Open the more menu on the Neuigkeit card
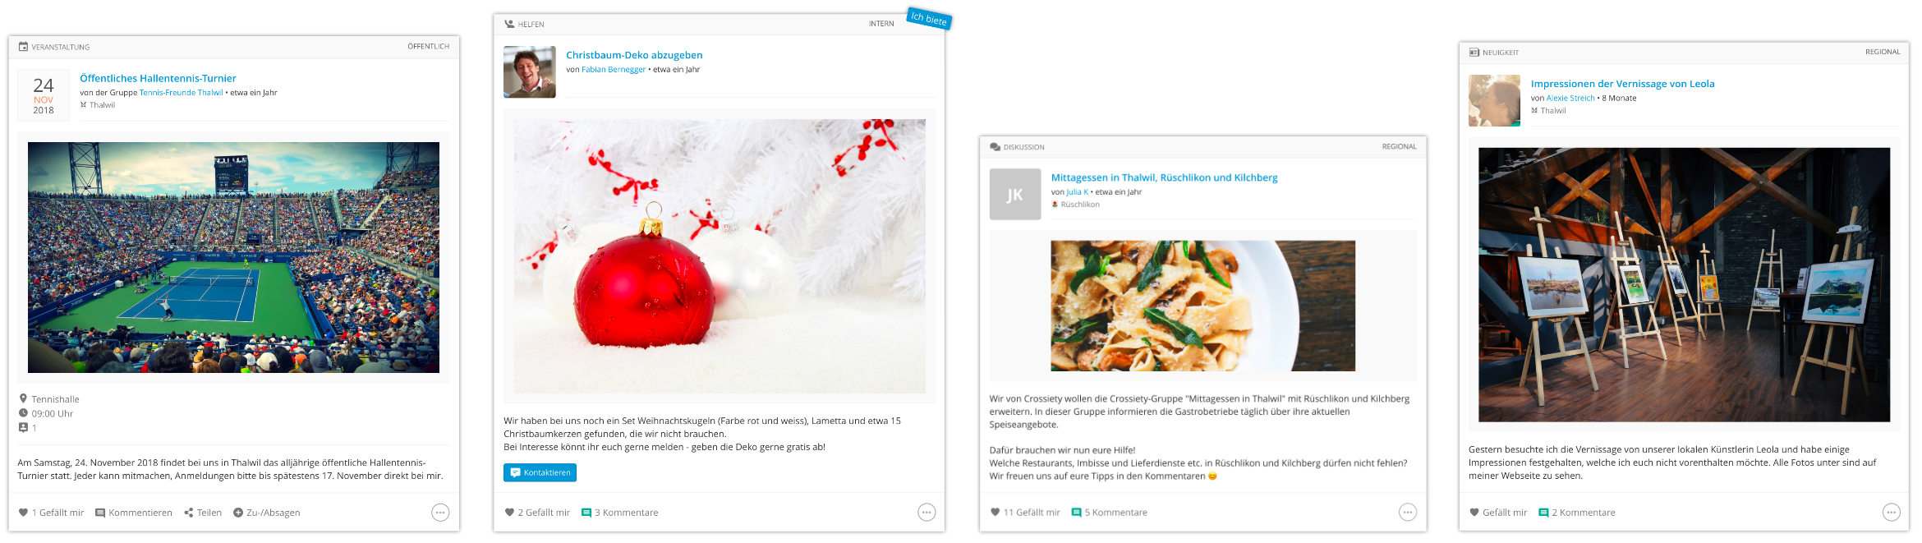Image resolution: width=1922 pixels, height=543 pixels. [x=1892, y=513]
